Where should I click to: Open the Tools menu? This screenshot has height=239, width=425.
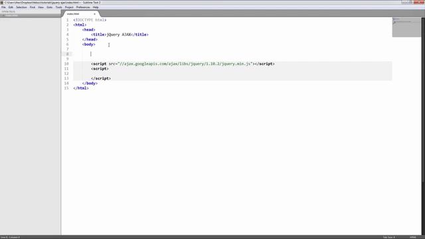[59, 7]
